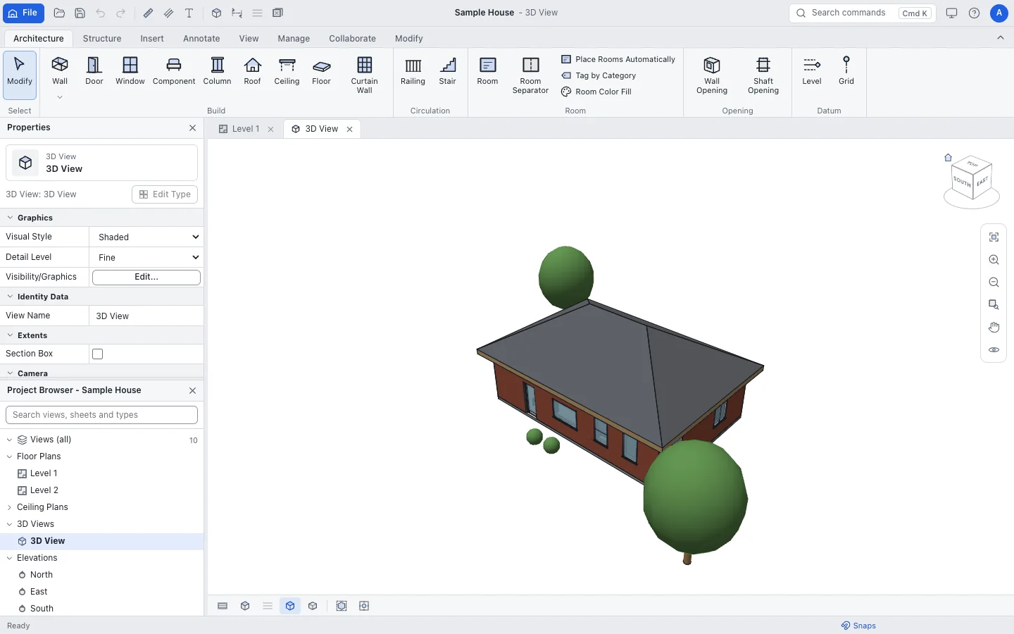Activate the Column tool
Screen dimensions: 1014x634
[217, 71]
